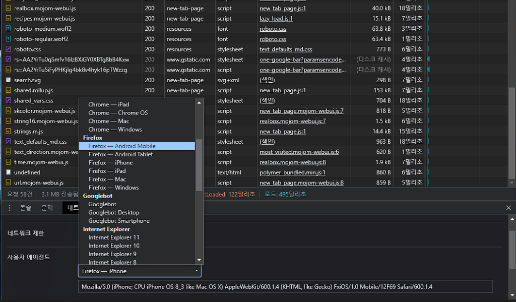
Task: Open most_visited.mojom-webui.js:6 initiator link
Action: click(x=299, y=152)
